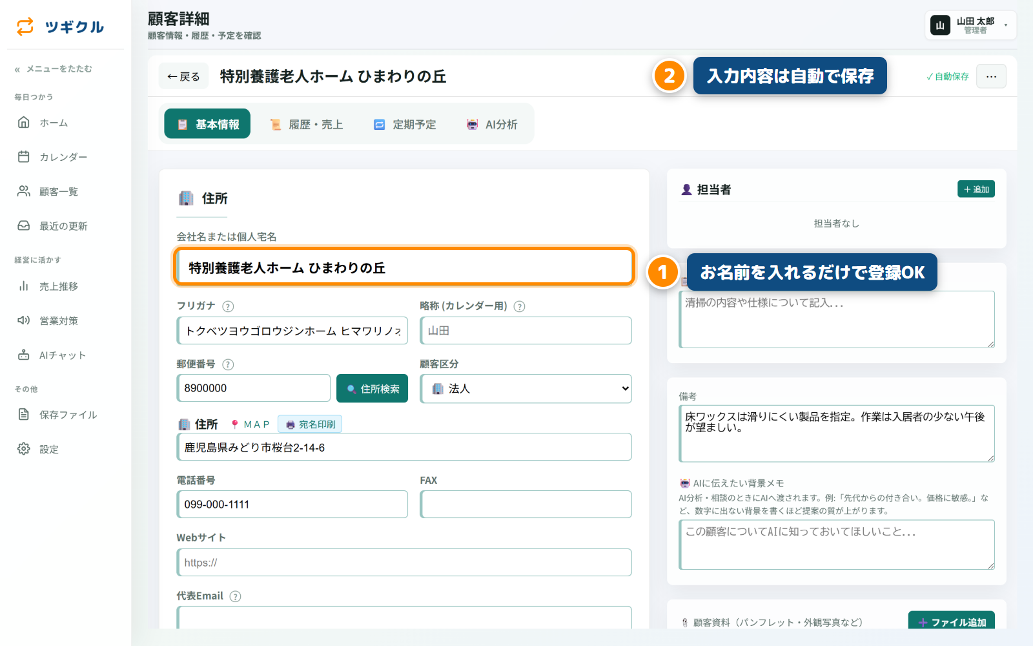
Task: Collapse the sidebar via メニューをたたむ
Action: click(53, 68)
